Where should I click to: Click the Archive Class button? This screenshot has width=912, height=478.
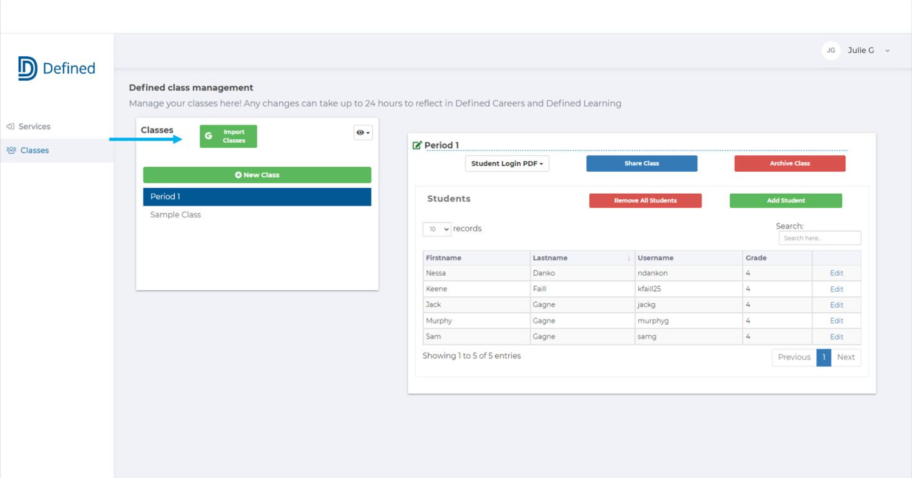[790, 163]
